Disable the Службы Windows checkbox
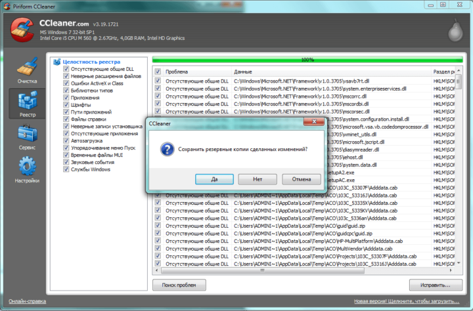 (x=66, y=169)
